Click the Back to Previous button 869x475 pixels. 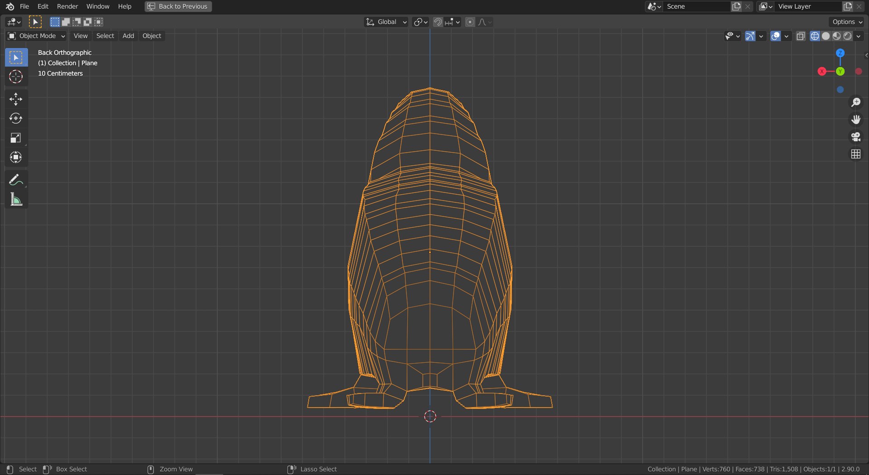click(x=178, y=6)
